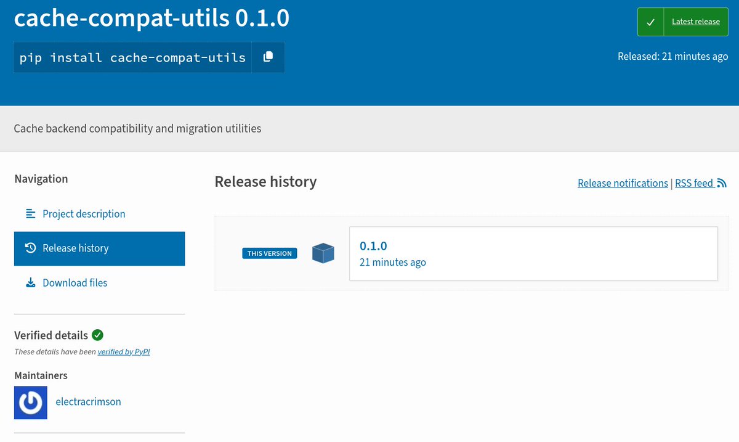Click the pip install cache-compat-utils command text
739x442 pixels.
coord(132,57)
